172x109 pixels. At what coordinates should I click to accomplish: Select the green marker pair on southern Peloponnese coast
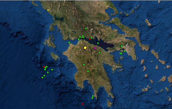(x=93, y=97)
